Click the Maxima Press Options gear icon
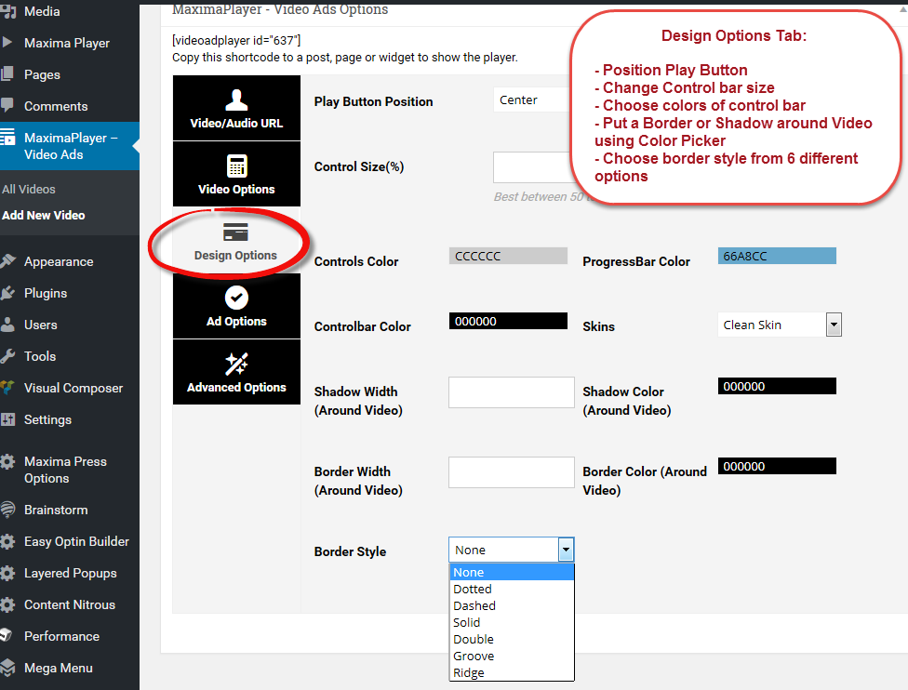 [7, 461]
